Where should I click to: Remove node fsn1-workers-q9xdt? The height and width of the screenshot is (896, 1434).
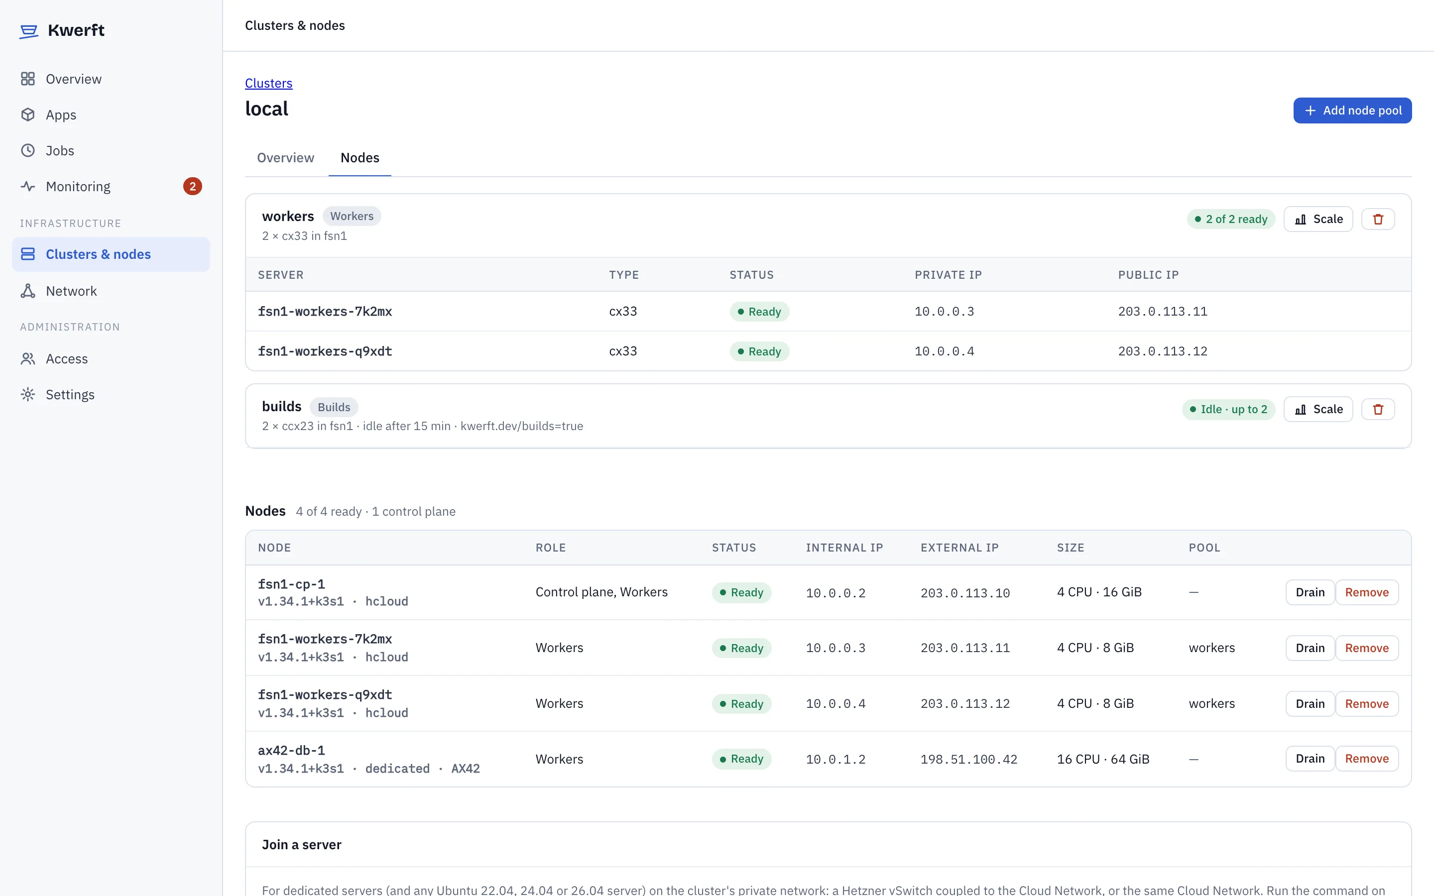tap(1367, 704)
